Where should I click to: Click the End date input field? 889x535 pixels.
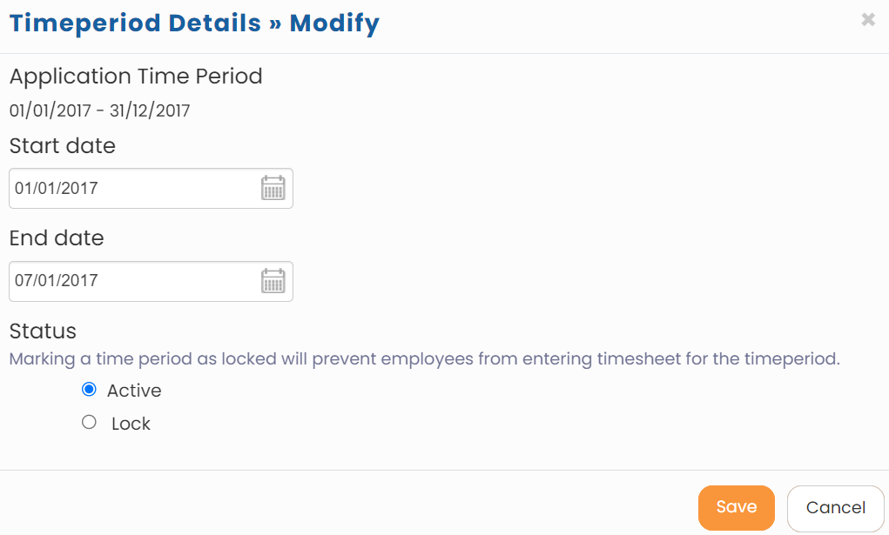[131, 280]
